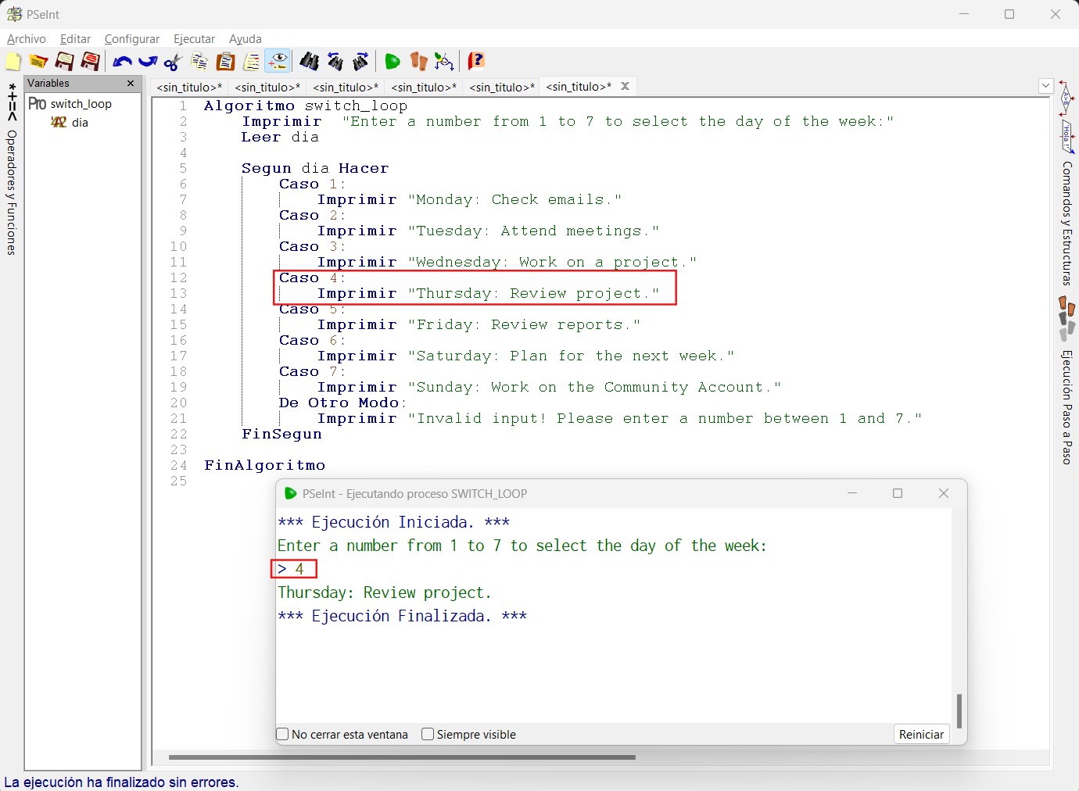Cut selection with the scissors icon
Image resolution: width=1079 pixels, height=791 pixels.
pyautogui.click(x=173, y=61)
